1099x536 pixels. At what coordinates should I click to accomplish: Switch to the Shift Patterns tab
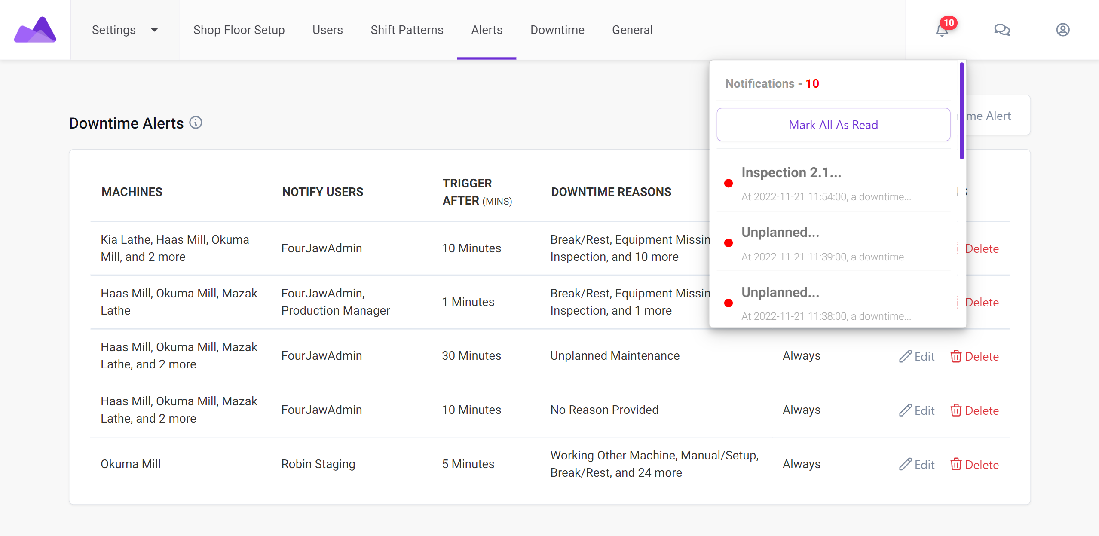[407, 30]
